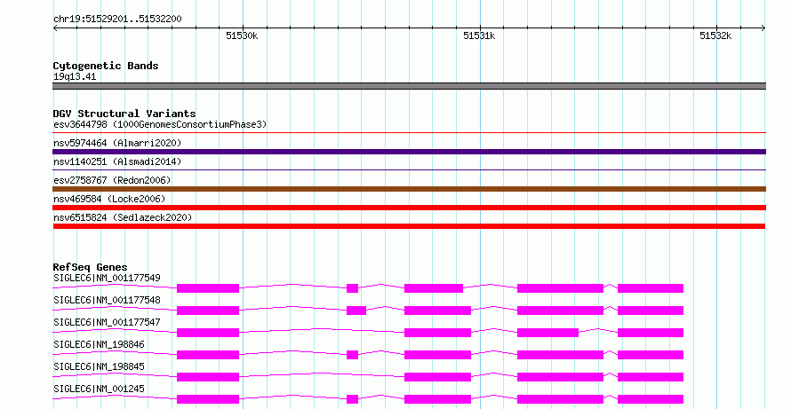The height and width of the screenshot is (409, 791).
Task: Click the first exon of NM_198845
Action: (x=208, y=377)
